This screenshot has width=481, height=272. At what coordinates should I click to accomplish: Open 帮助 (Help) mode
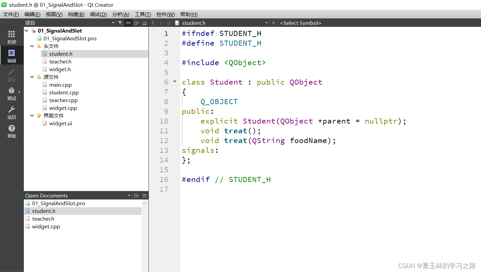[12, 131]
